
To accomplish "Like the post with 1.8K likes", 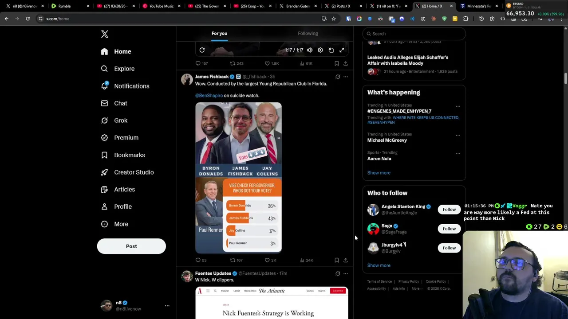I will click(x=272, y=63).
